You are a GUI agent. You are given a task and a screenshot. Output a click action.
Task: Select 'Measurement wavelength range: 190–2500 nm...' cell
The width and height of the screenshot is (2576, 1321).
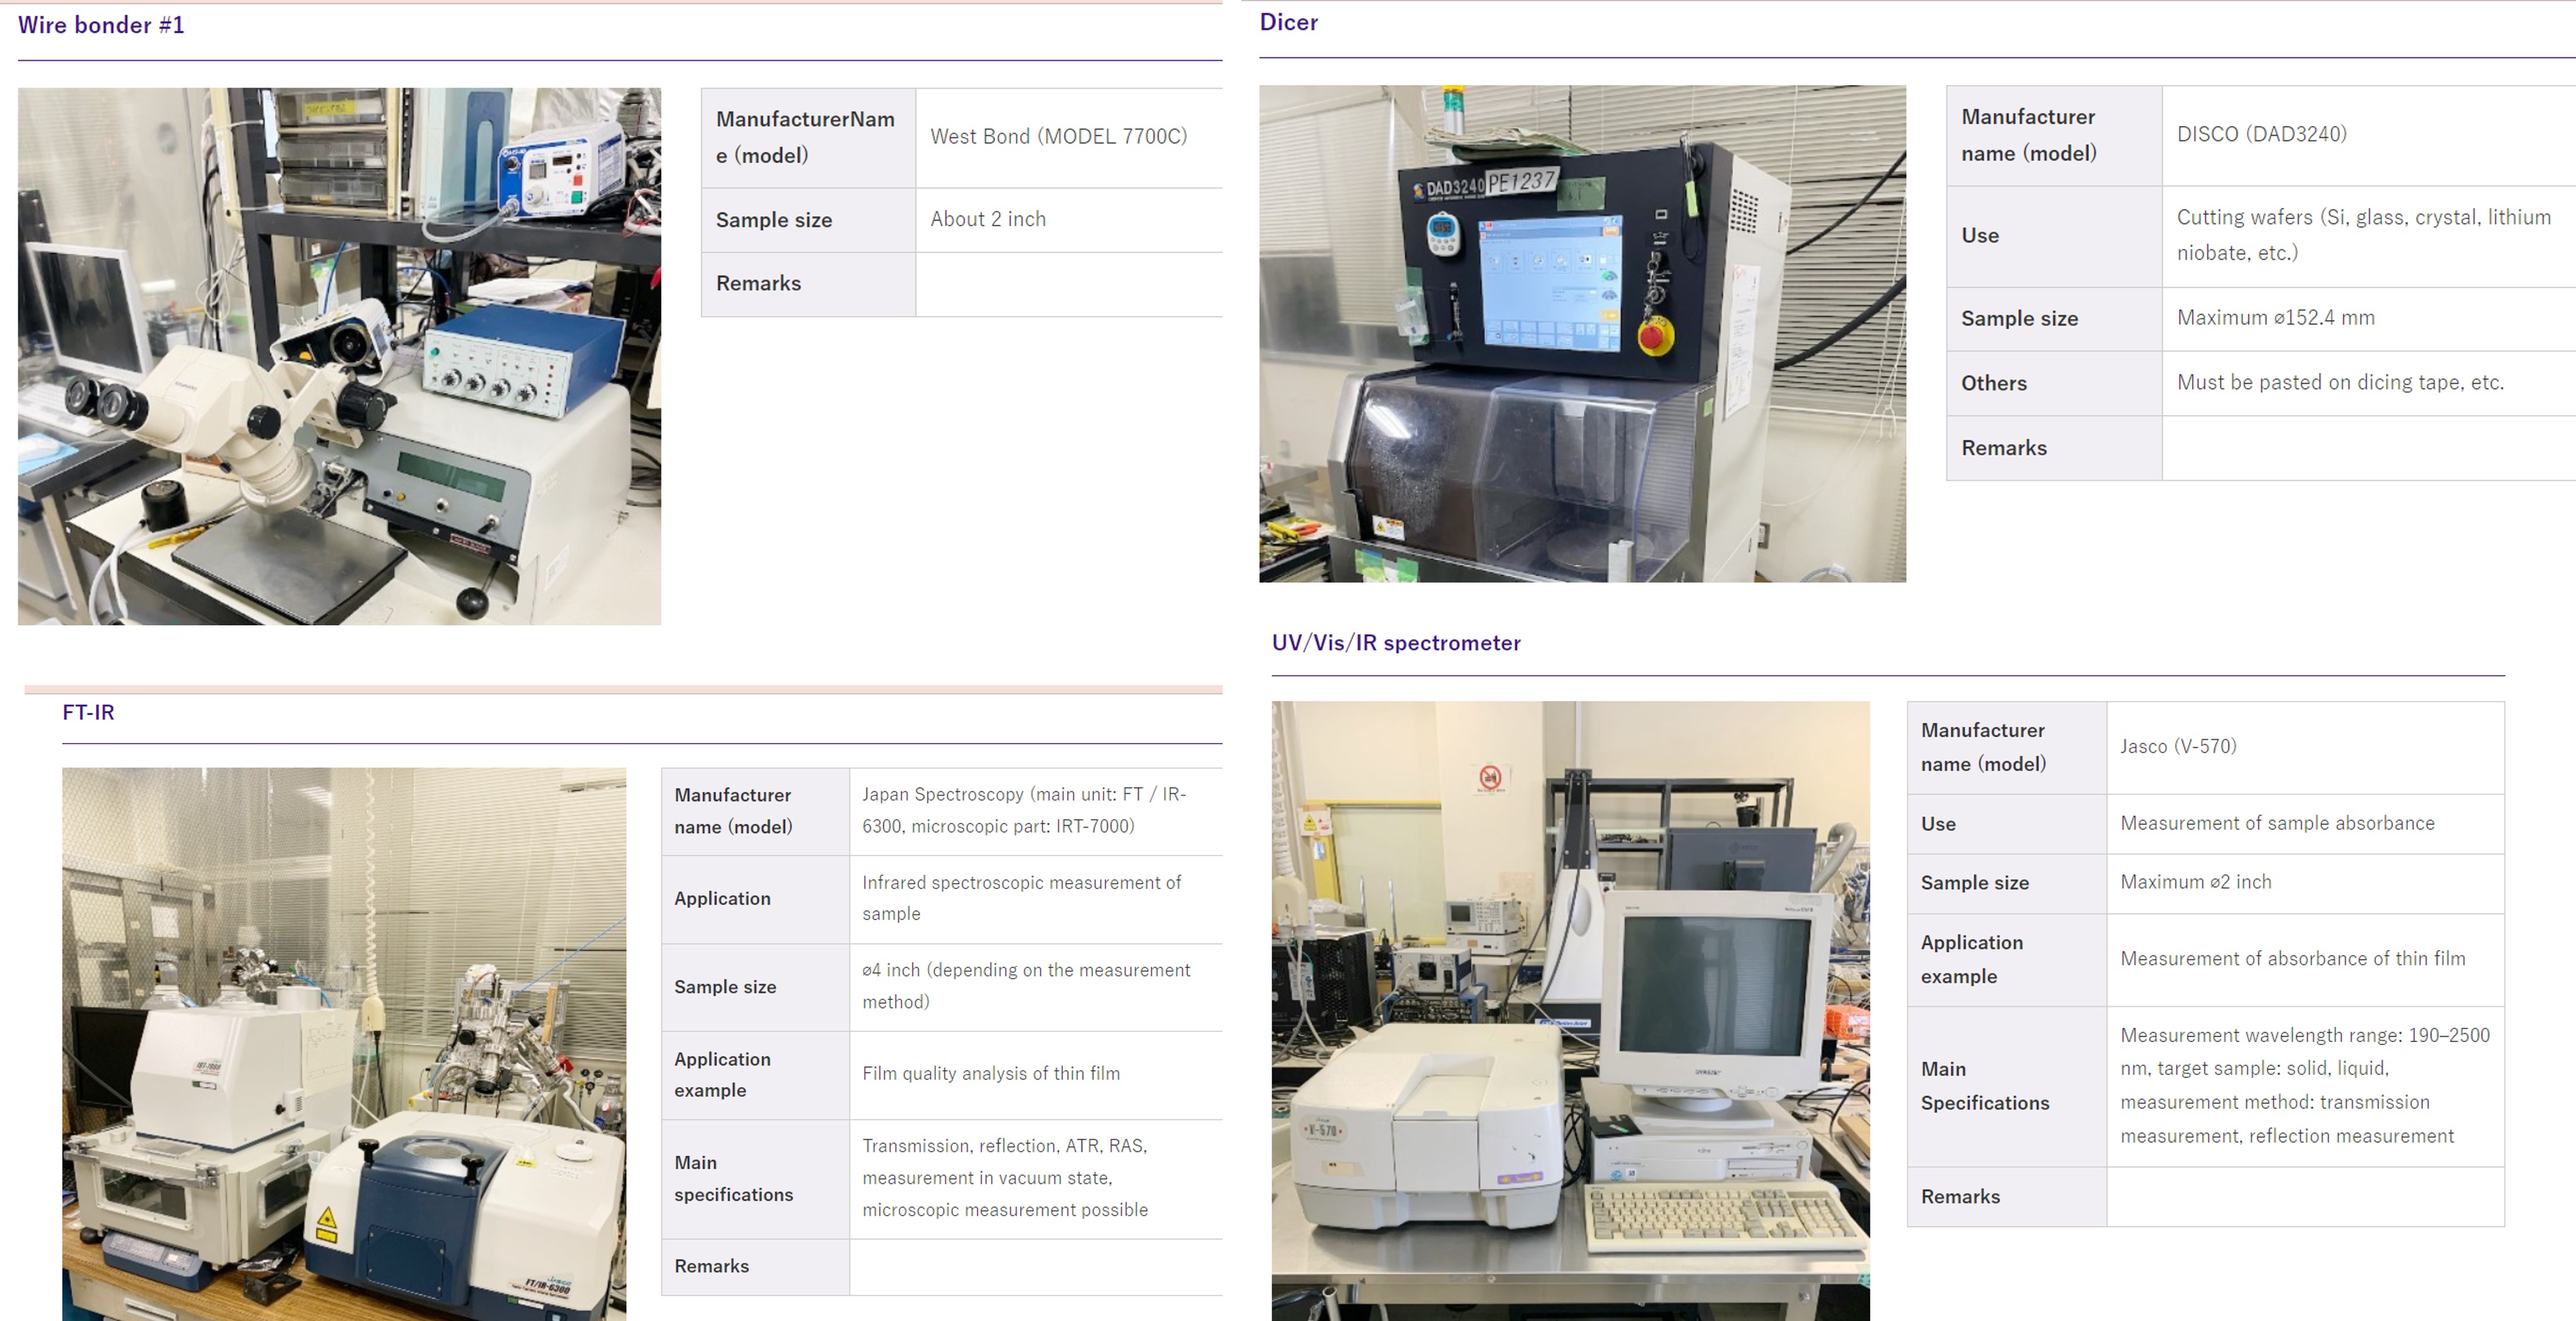click(2305, 1086)
